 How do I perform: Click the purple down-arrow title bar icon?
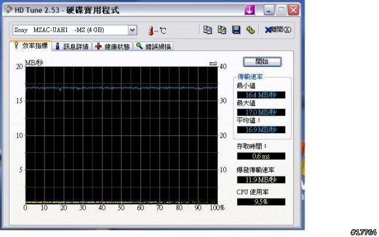pyautogui.click(x=250, y=10)
